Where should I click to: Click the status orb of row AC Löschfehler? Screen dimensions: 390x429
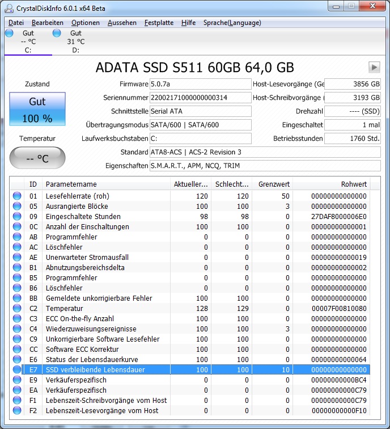click(17, 247)
